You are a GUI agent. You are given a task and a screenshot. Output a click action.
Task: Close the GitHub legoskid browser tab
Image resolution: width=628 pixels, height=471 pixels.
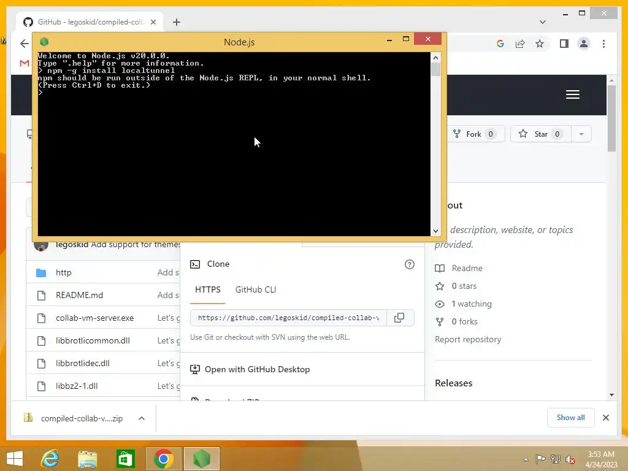coord(153,22)
